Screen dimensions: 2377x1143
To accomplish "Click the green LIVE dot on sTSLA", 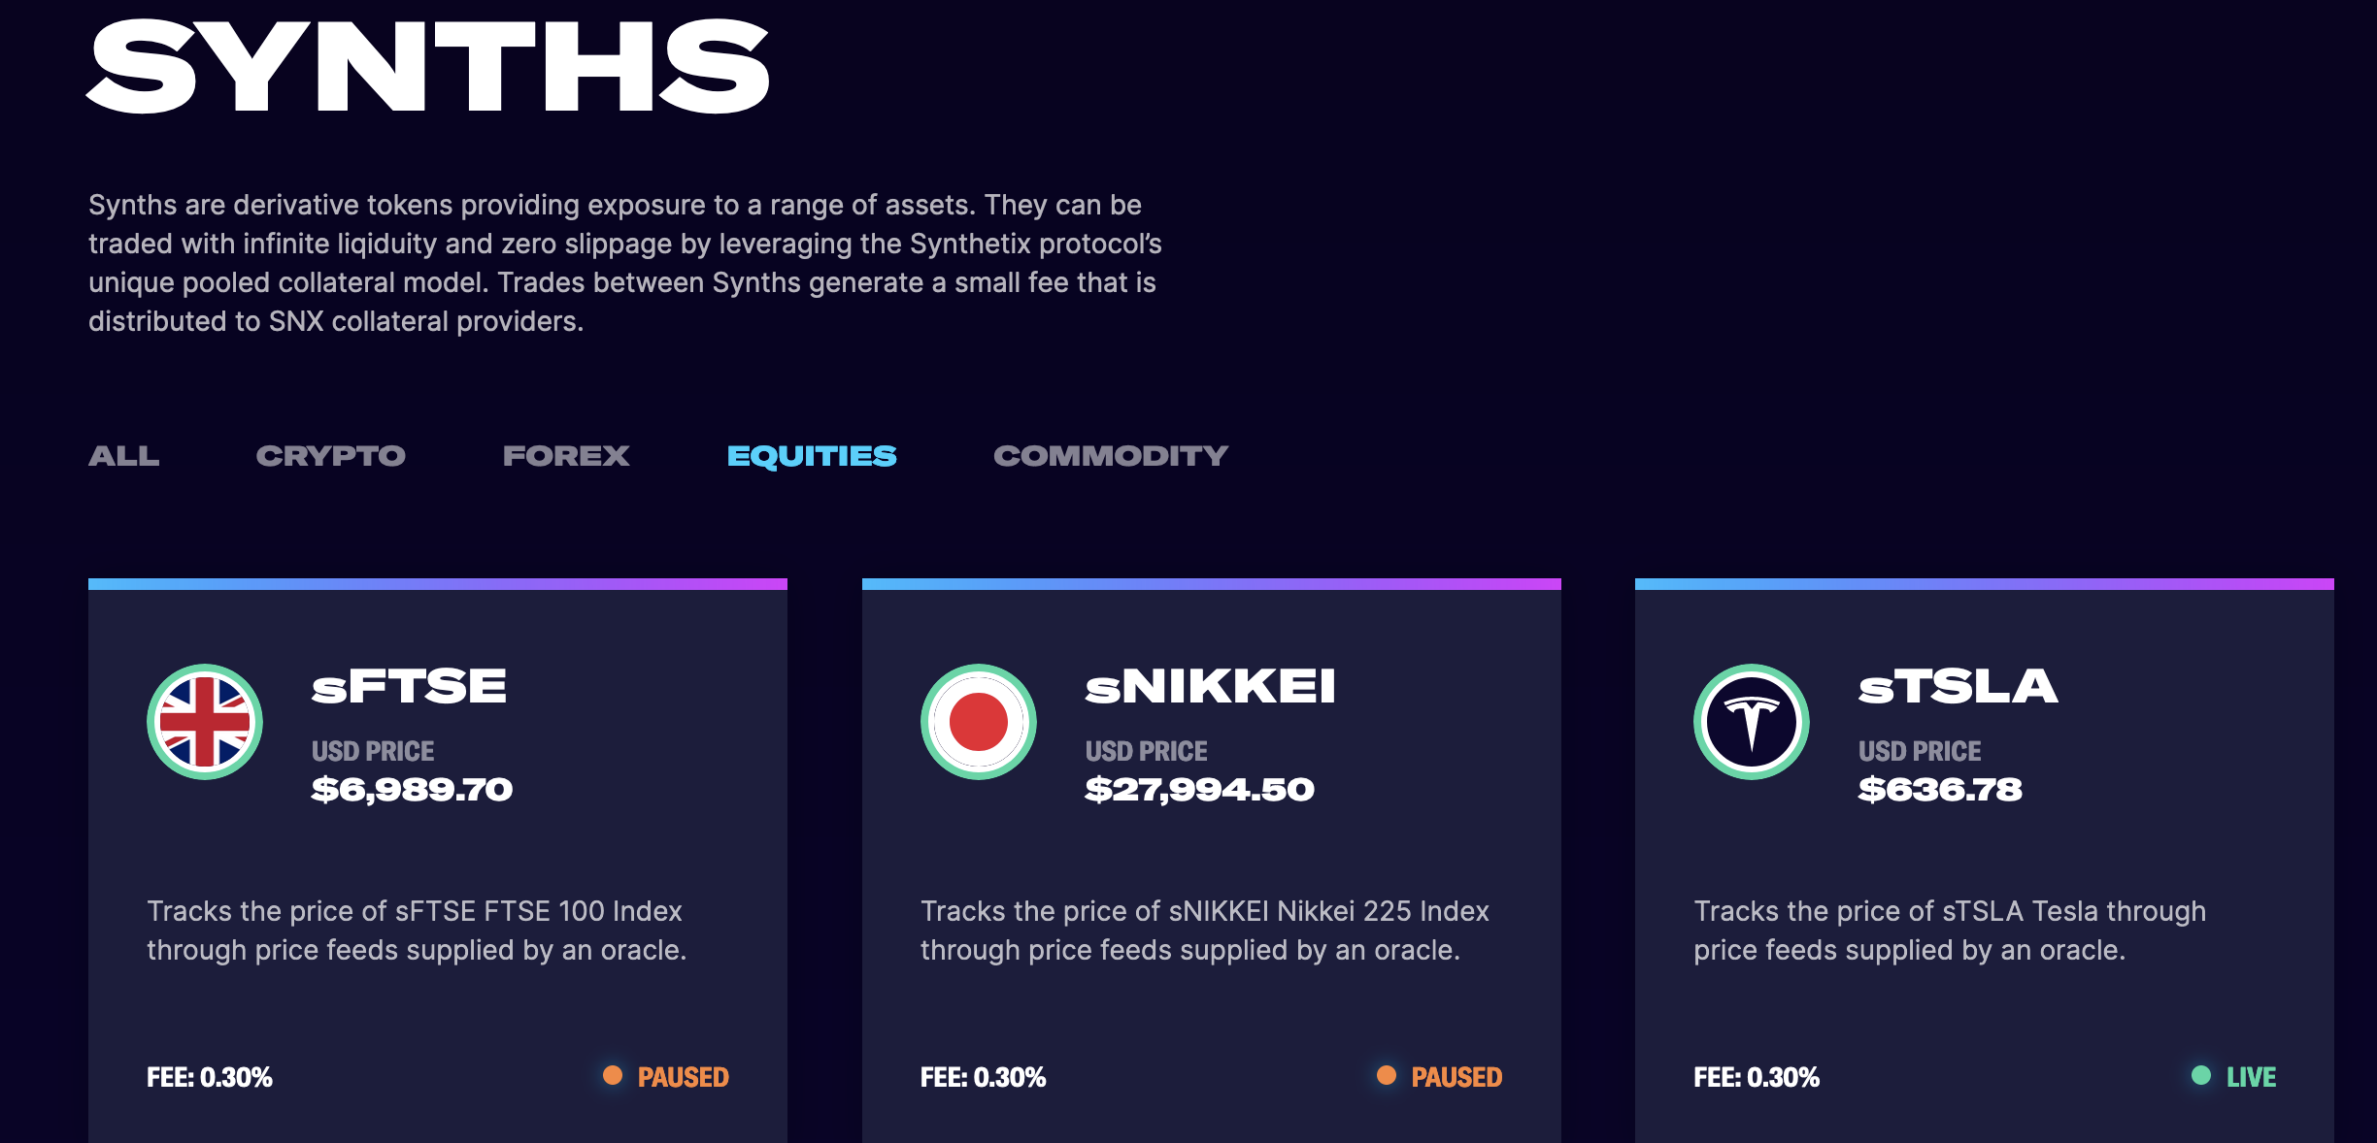I will coord(2201,1075).
